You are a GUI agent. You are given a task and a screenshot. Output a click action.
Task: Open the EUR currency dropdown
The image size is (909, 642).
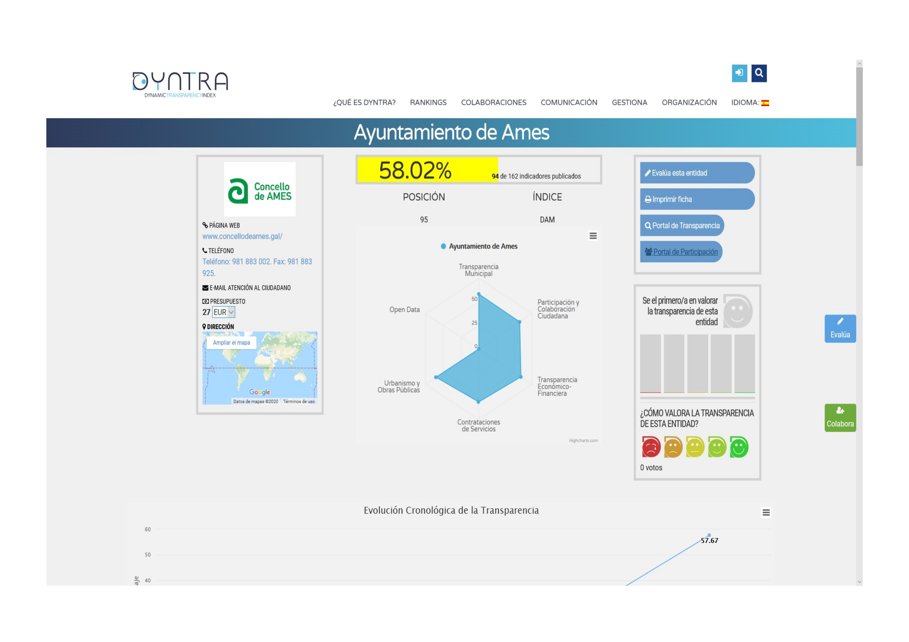pyautogui.click(x=224, y=312)
